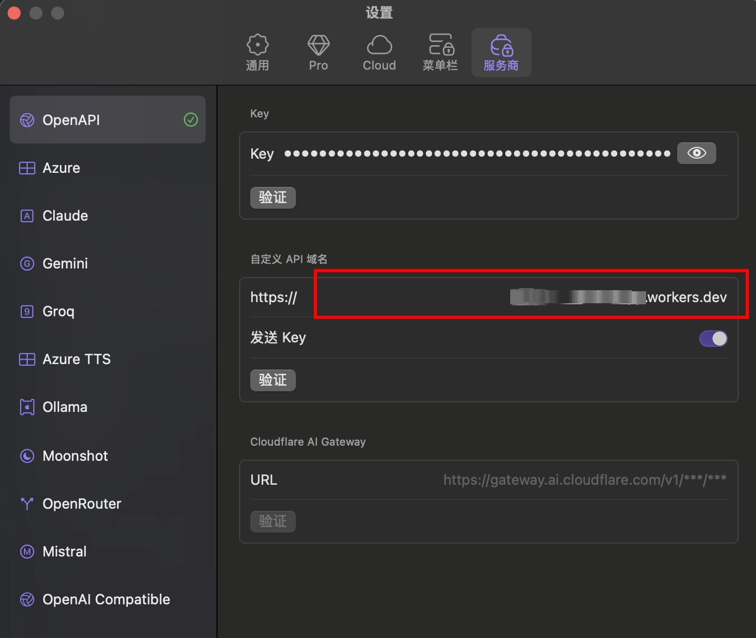
Task: Click the Cloud icon in toolbar
Action: [x=380, y=45]
